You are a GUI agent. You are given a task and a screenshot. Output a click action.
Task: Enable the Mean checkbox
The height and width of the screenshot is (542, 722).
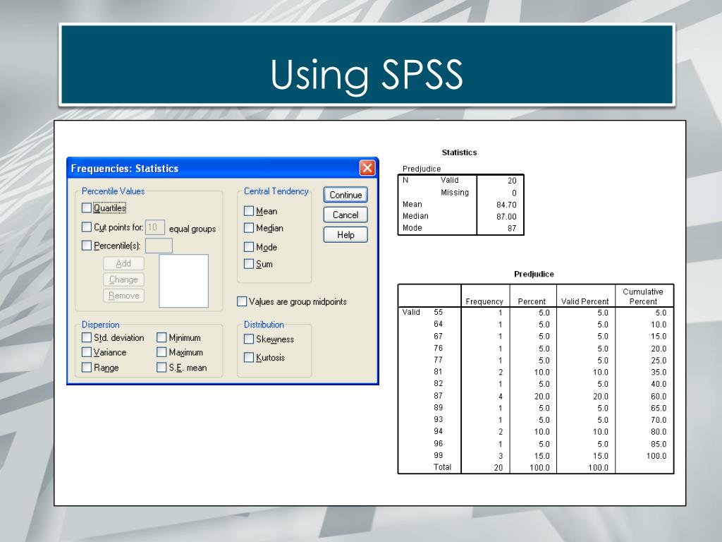coord(249,210)
